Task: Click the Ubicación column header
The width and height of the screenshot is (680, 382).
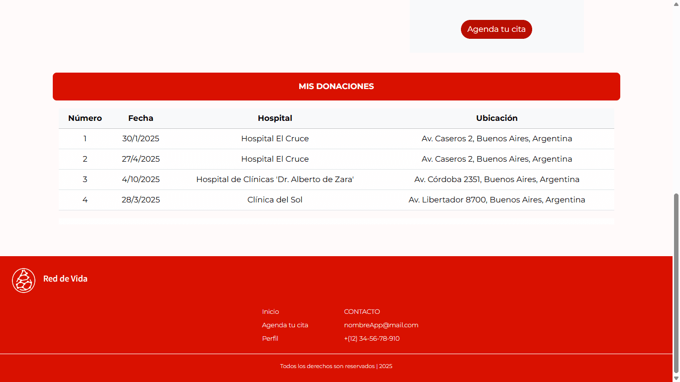Action: [497, 118]
